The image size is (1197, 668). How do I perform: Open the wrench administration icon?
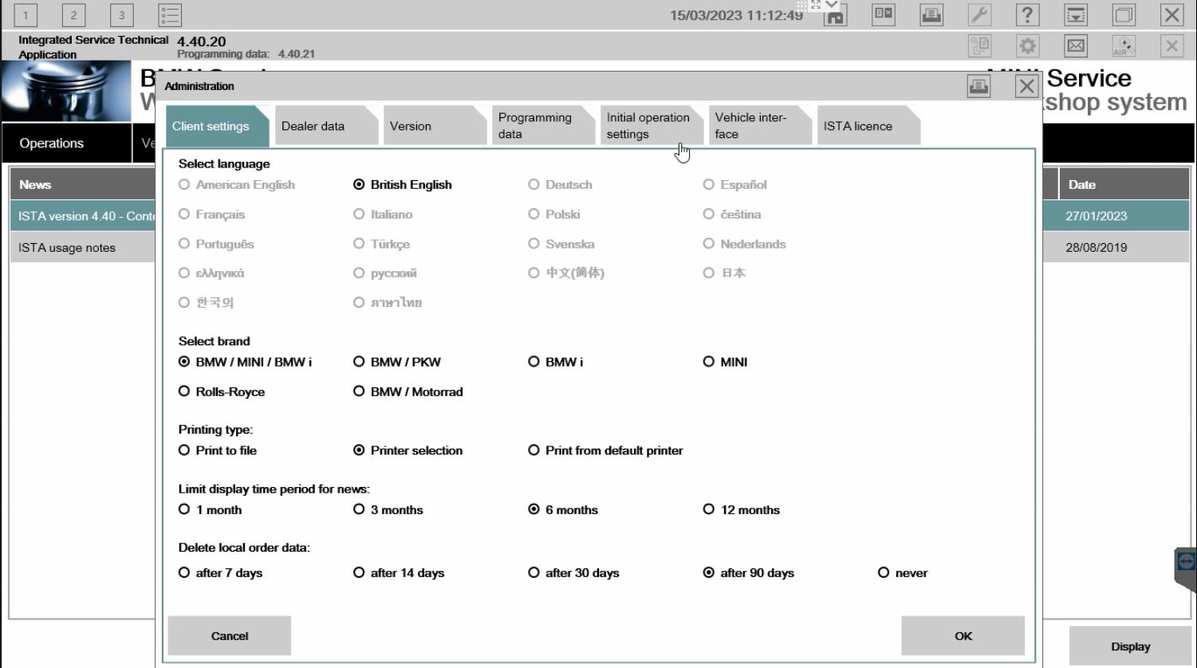[x=979, y=14]
